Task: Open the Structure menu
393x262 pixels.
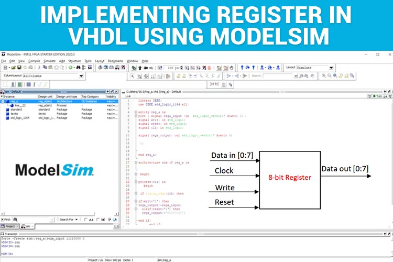Action: coord(74,61)
